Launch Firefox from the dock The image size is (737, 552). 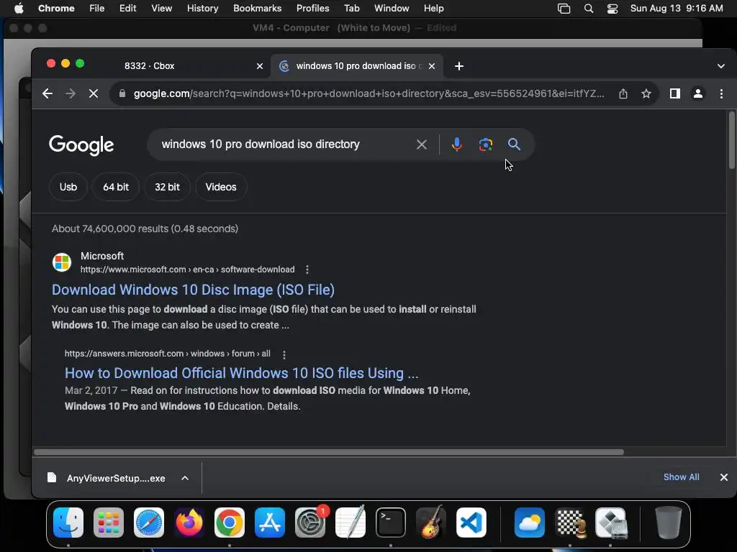[x=189, y=523]
